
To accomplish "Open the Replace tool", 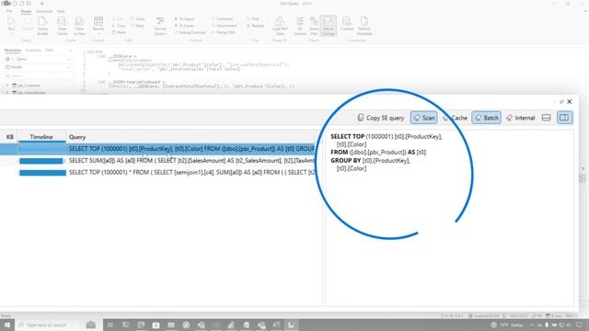I will 256,26.
